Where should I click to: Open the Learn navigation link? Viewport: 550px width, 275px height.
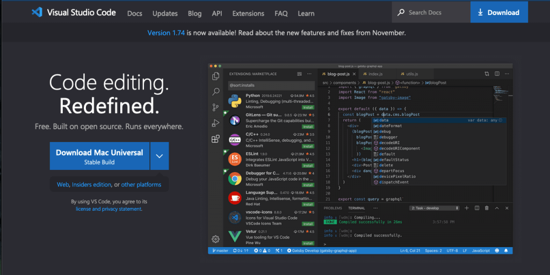[306, 13]
